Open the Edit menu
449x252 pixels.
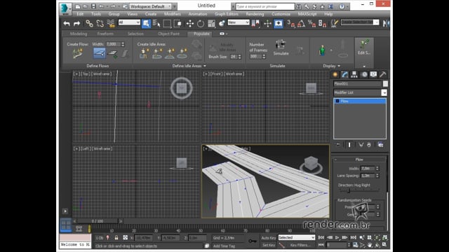(80, 14)
